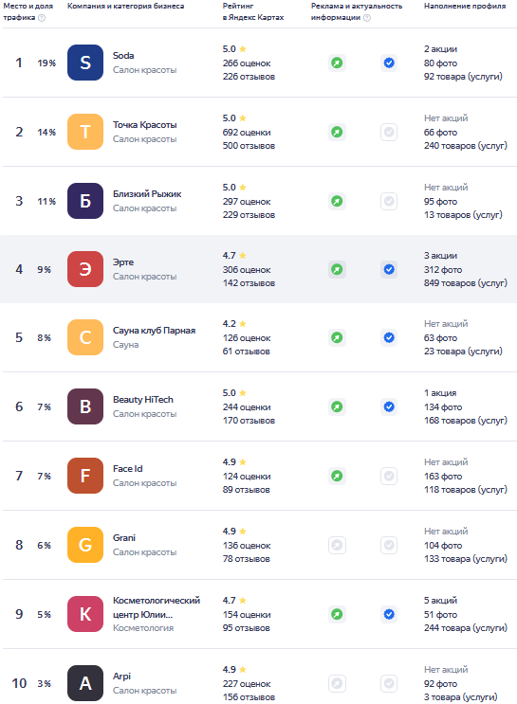517x704 pixels.
Task: Click the green advertising icon for Soda
Action: [x=337, y=63]
